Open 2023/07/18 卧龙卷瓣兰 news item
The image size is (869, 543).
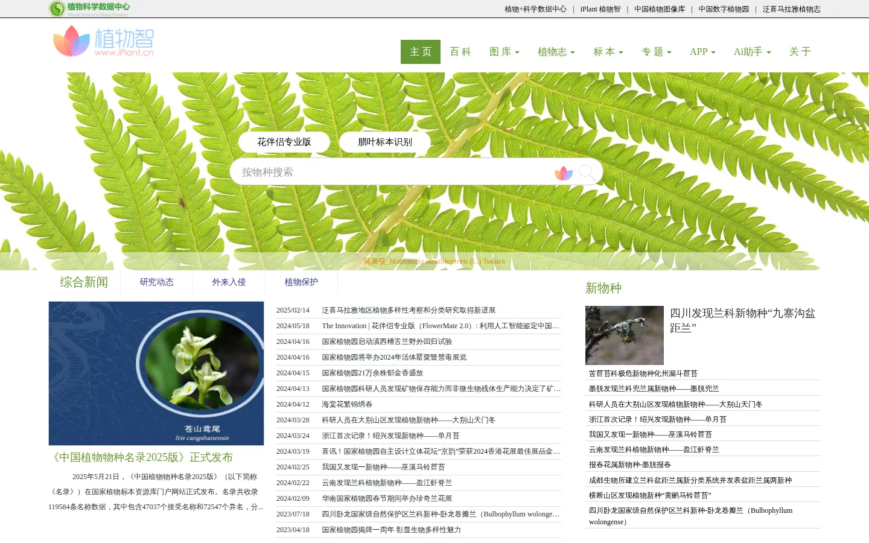tap(441, 514)
